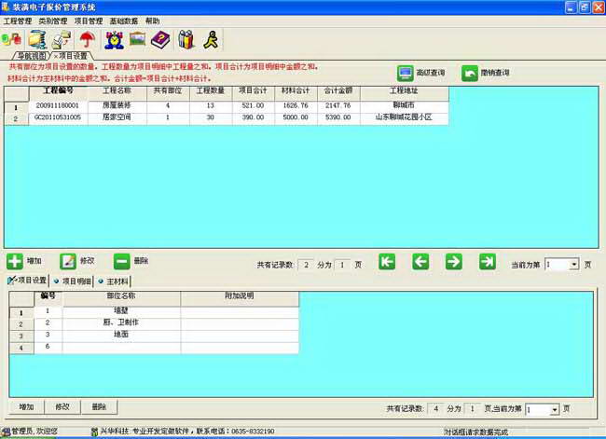The image size is (606, 439).
Task: Click the 高级查询 monitor icon
Action: pos(405,73)
